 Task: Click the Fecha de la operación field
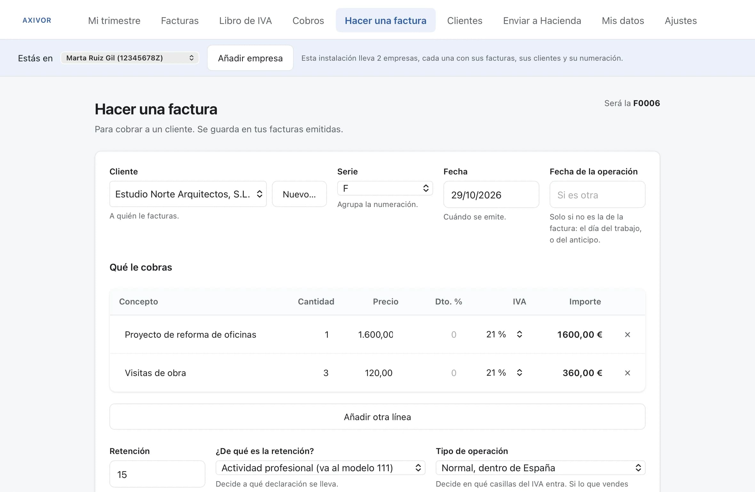click(x=598, y=195)
